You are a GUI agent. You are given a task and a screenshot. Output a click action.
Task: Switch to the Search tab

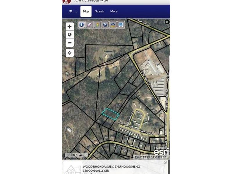pyautogui.click(x=99, y=11)
